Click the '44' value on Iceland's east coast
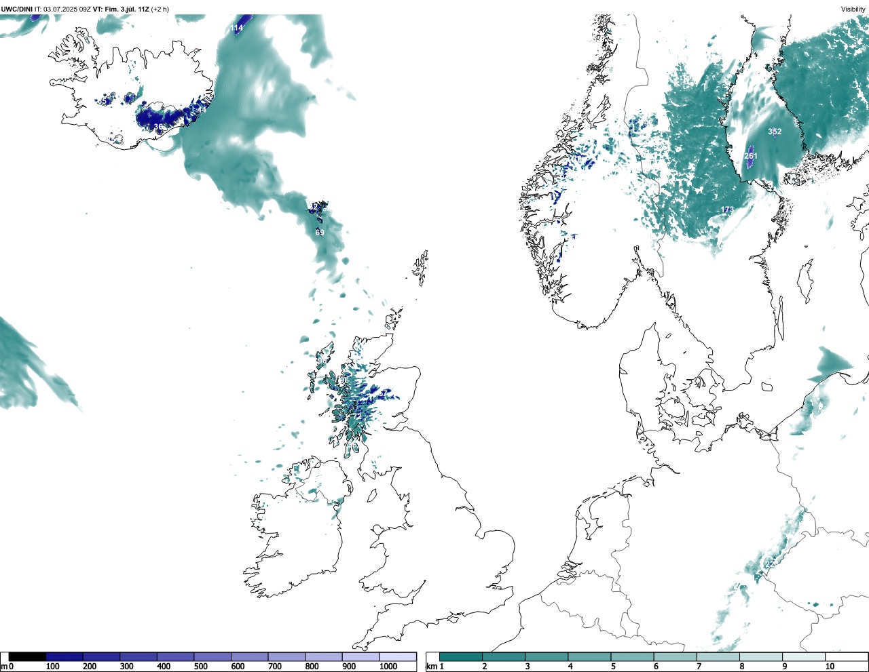Screen dimensions: 869x672 pyautogui.click(x=201, y=110)
